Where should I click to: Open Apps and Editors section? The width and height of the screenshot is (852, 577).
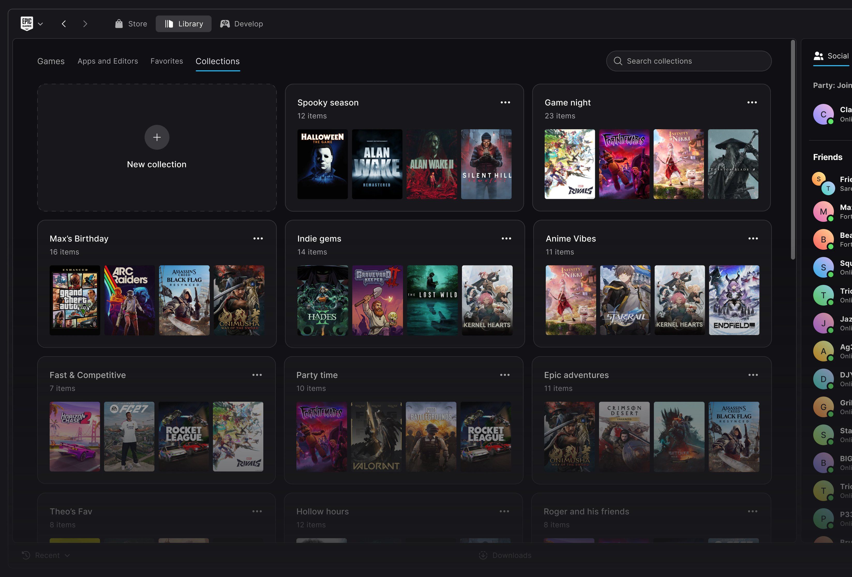tap(108, 61)
